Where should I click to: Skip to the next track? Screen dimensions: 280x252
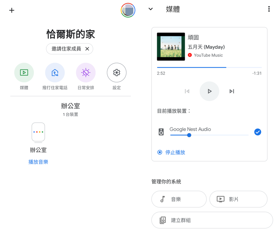pyautogui.click(x=232, y=91)
